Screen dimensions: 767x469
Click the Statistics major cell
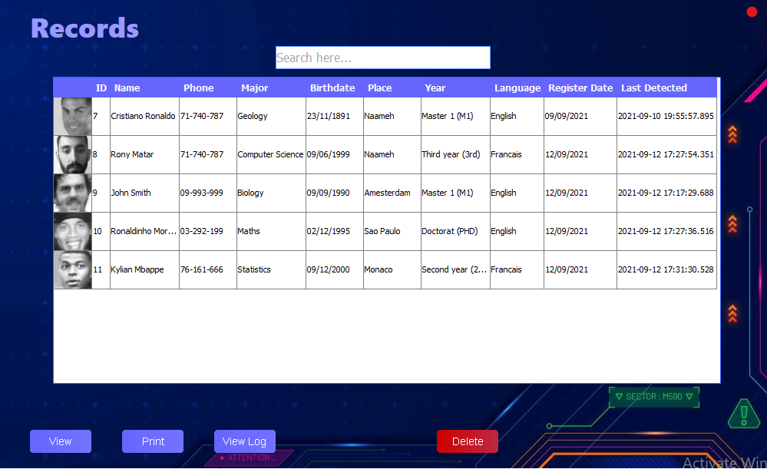click(x=271, y=270)
